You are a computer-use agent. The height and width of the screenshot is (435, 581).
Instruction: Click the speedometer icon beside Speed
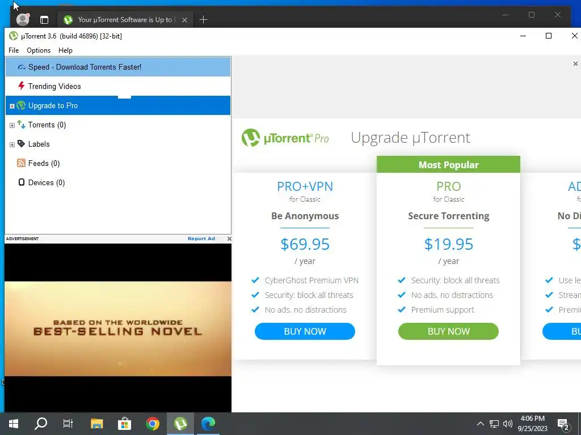coord(22,67)
